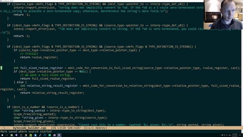243x137 pixels.
Task: Click 'int relative_string_result_register' declaration
Action: coord(49,86)
